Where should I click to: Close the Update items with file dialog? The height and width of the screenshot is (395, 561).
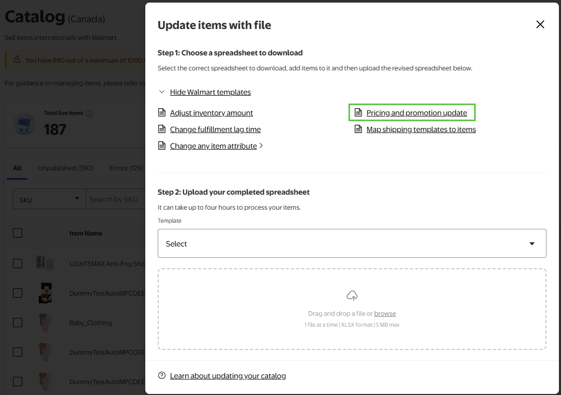tap(540, 25)
